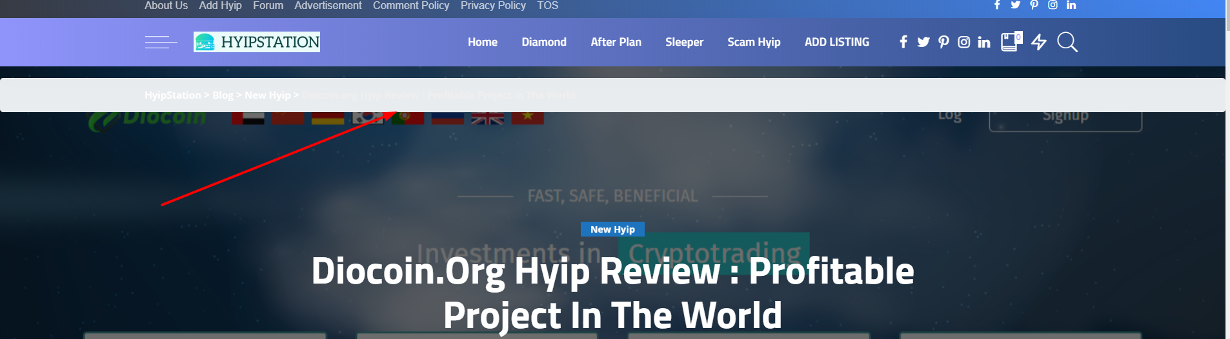
Task: Open the Scam Hyip menu item
Action: pyautogui.click(x=754, y=42)
